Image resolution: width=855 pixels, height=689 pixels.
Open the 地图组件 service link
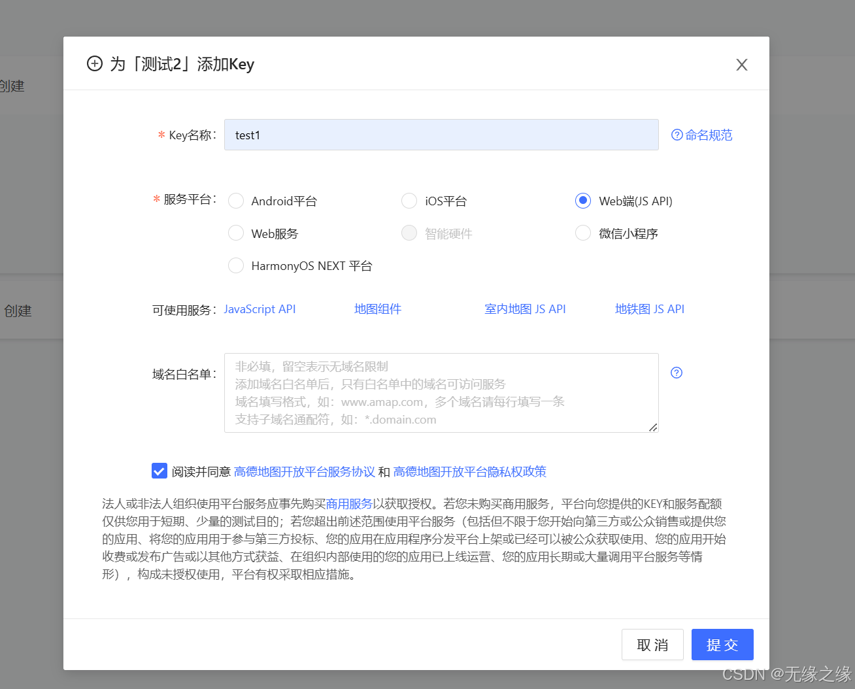point(378,309)
